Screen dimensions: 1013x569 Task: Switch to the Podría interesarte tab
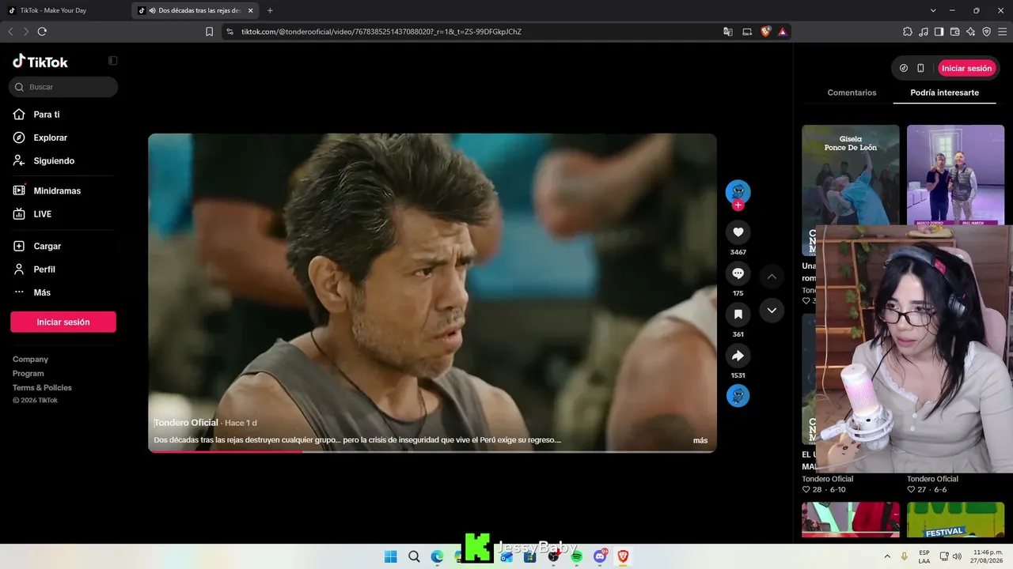[944, 92]
